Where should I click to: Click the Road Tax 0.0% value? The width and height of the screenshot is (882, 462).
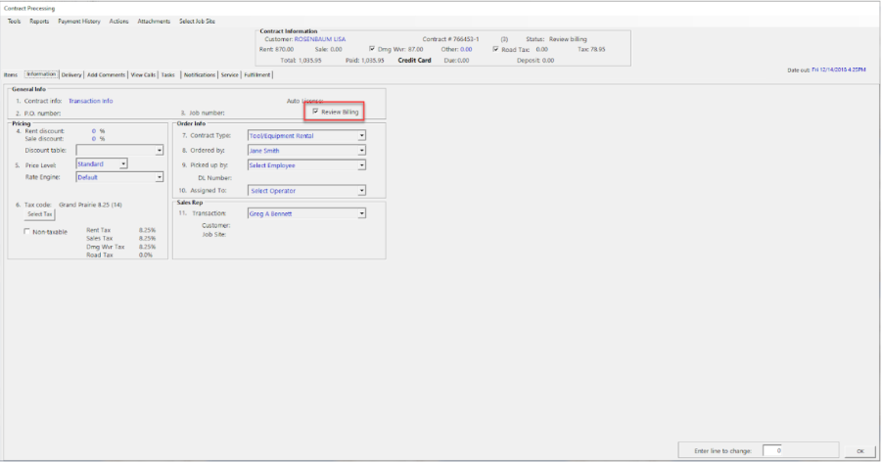coord(146,254)
